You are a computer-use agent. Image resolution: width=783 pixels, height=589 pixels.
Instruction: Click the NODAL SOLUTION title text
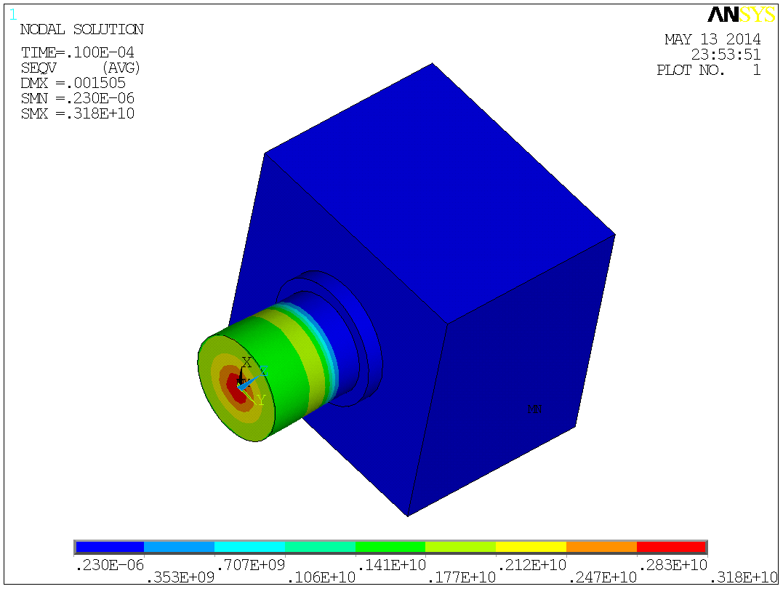pyautogui.click(x=82, y=30)
